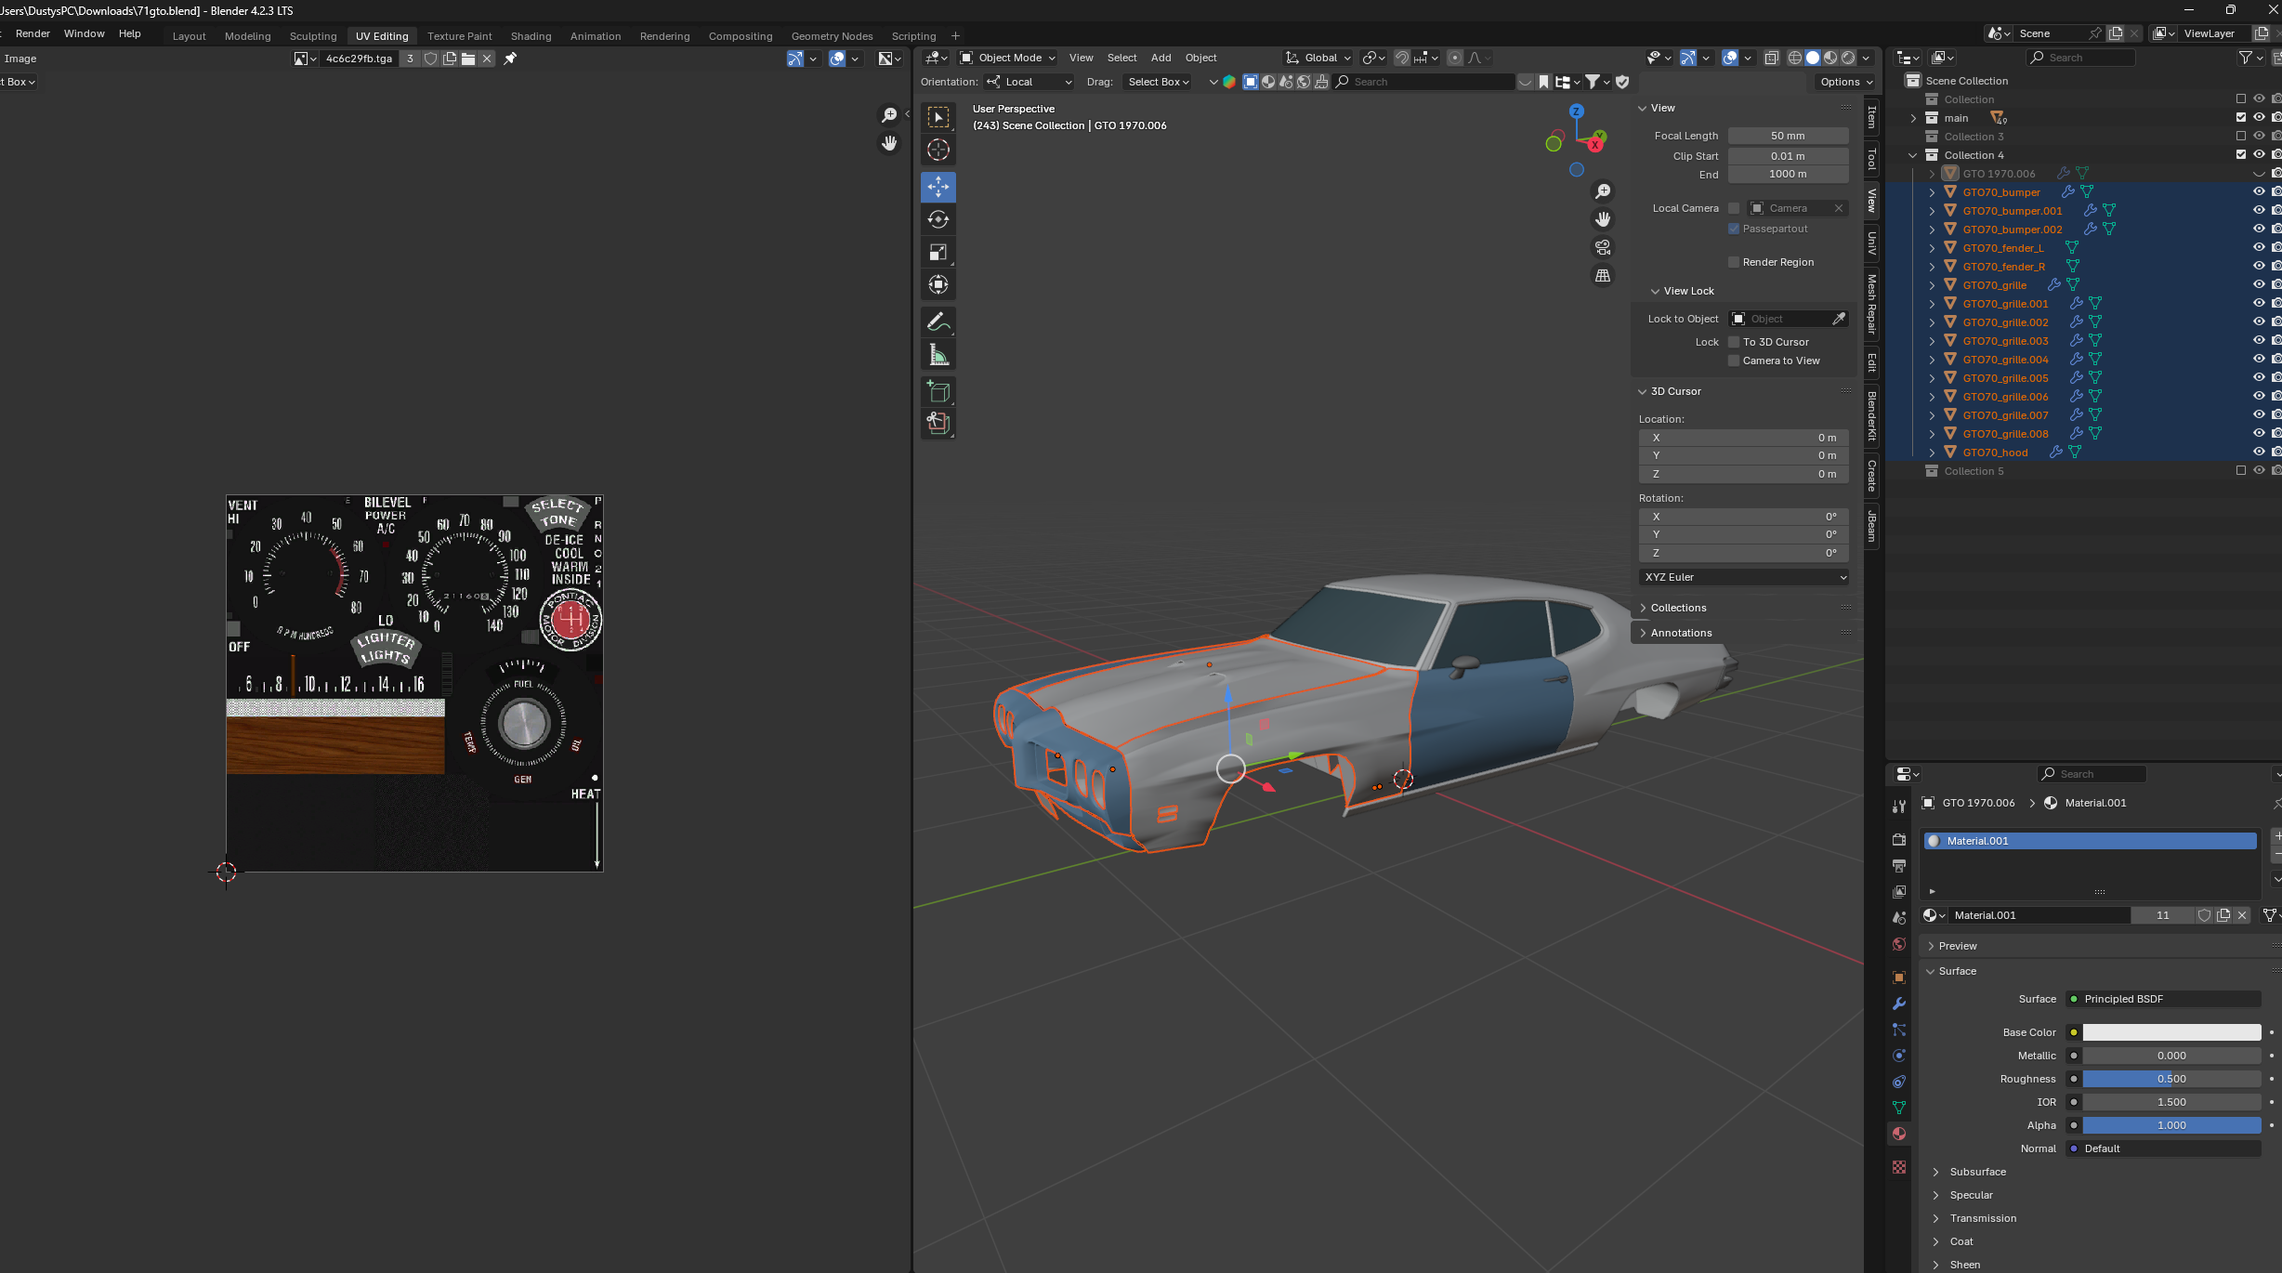Enable Camera to View checkbox
Image resolution: width=2282 pixels, height=1273 pixels.
point(1734,361)
